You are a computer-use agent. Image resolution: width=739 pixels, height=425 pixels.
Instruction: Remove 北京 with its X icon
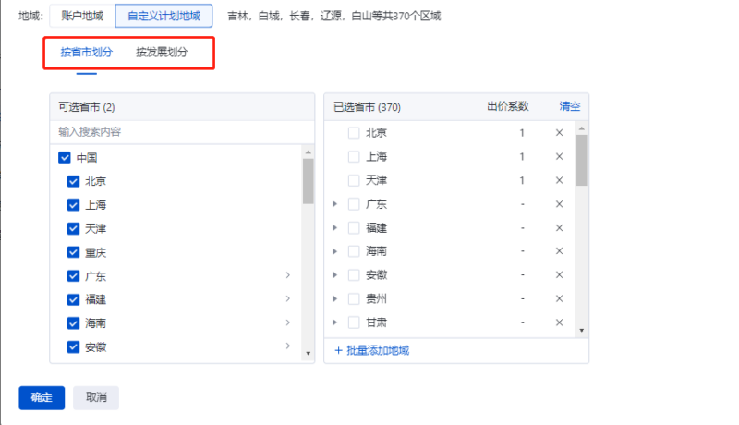click(559, 133)
